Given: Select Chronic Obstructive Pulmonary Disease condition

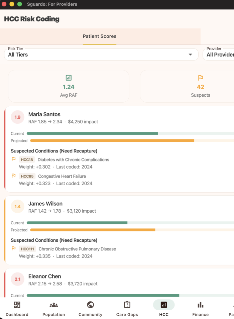Looking at the screenshot, I should click(77, 249).
